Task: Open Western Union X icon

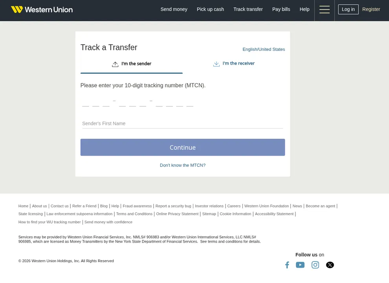Action: (x=330, y=265)
